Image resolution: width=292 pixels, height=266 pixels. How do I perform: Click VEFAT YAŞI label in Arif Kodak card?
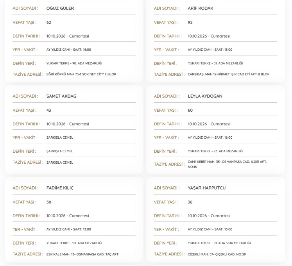pyautogui.click(x=166, y=23)
